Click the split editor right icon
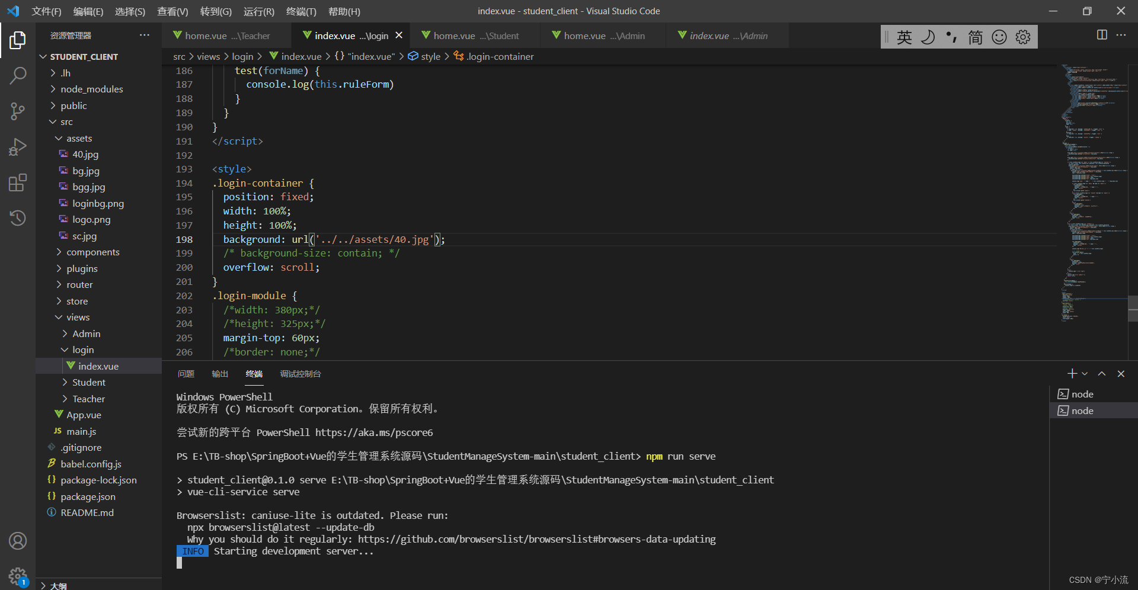 pos(1102,35)
